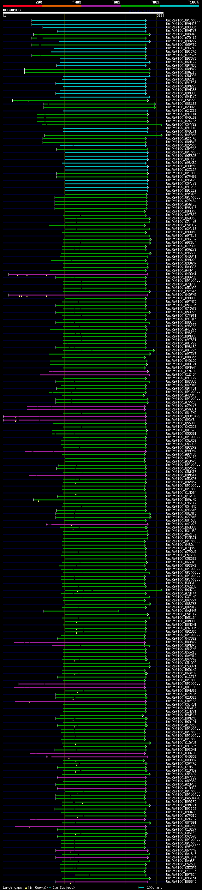Select the UniRef100_B9ICA5 label

pos(181,51)
